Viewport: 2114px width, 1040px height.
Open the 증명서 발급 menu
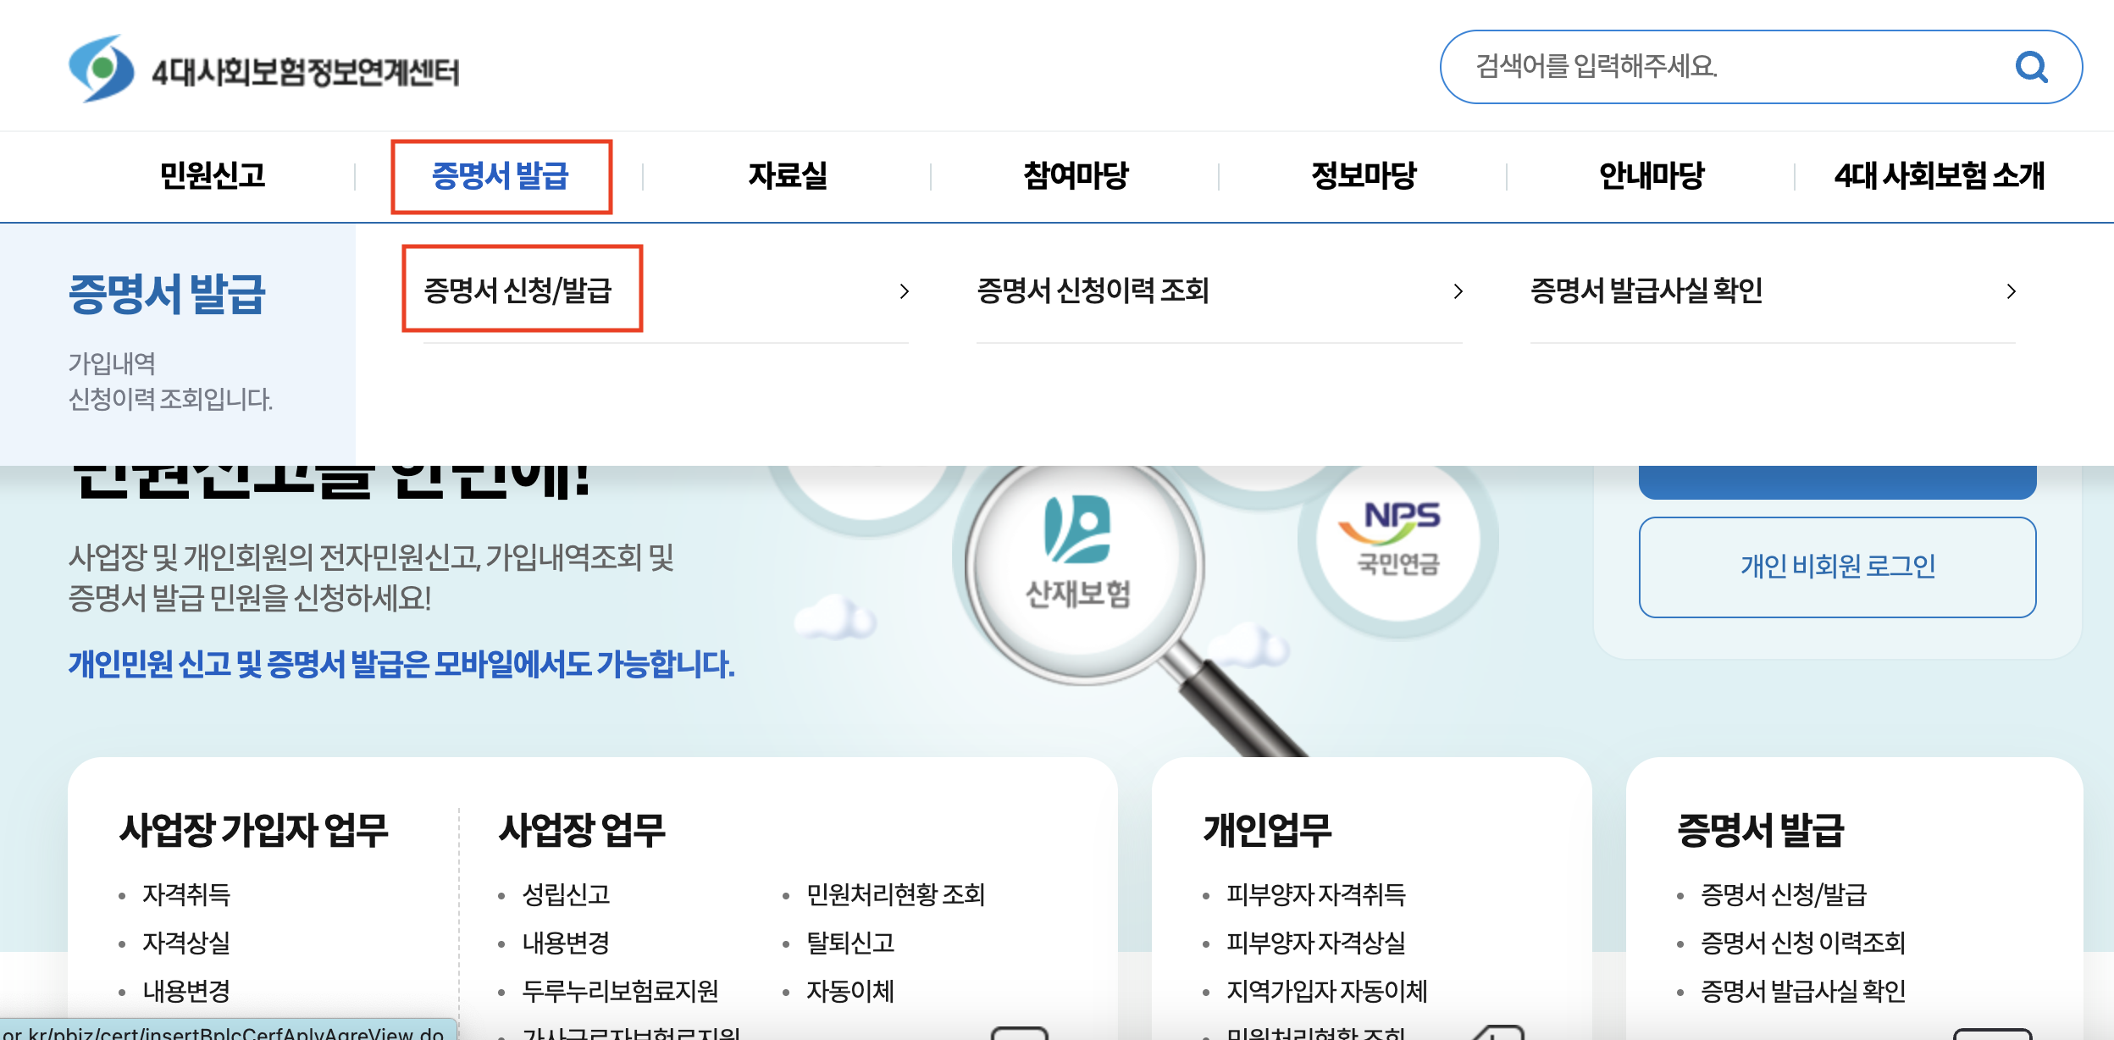(x=501, y=176)
